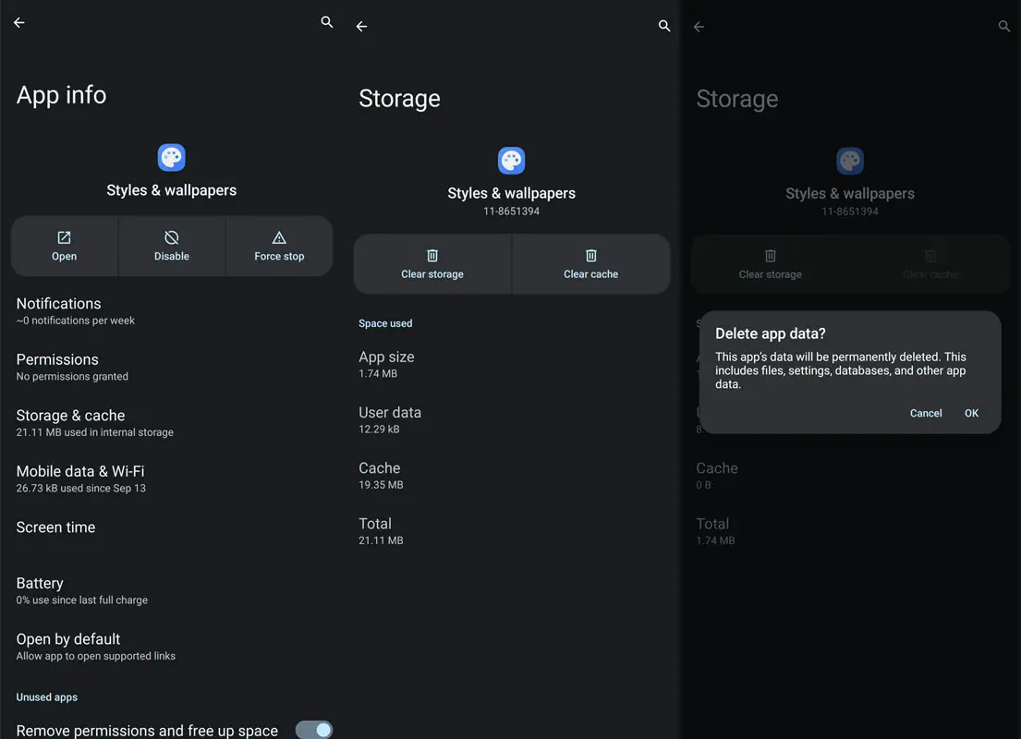This screenshot has height=739, width=1021.
Task: Open search on the App info screen
Action: click(x=327, y=22)
